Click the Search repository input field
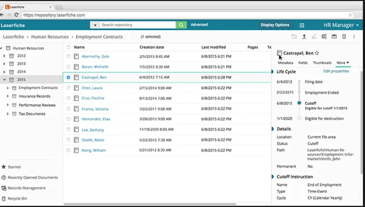The height and width of the screenshot is (207, 365). (137, 25)
